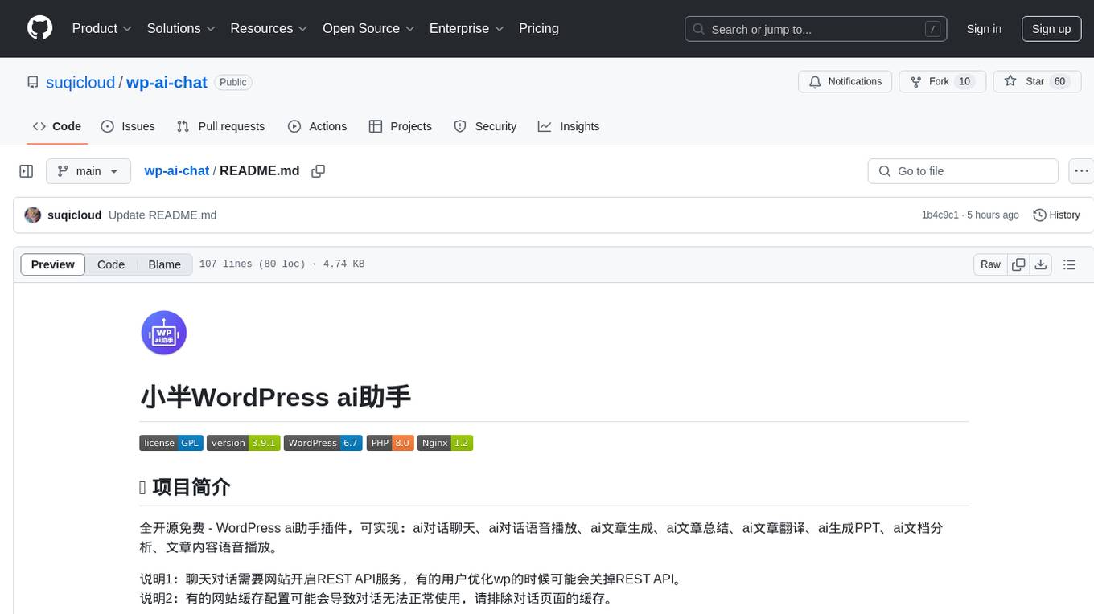The width and height of the screenshot is (1094, 614).
Task: Expand the Product menu
Action: (102, 28)
